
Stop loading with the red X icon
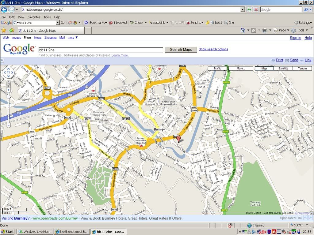pos(256,9)
